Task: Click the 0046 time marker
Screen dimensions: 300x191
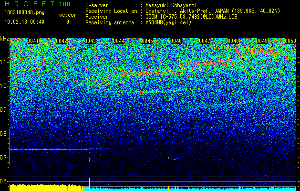Action: click(176, 41)
